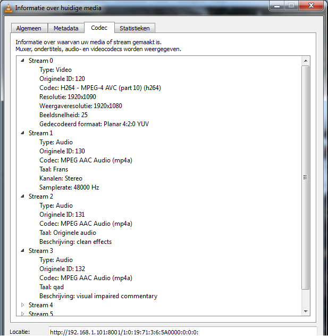Viewport: 328px width, 336px height.
Task: Select 'Resolutie: 1920x1090' row
Action: 68,96
